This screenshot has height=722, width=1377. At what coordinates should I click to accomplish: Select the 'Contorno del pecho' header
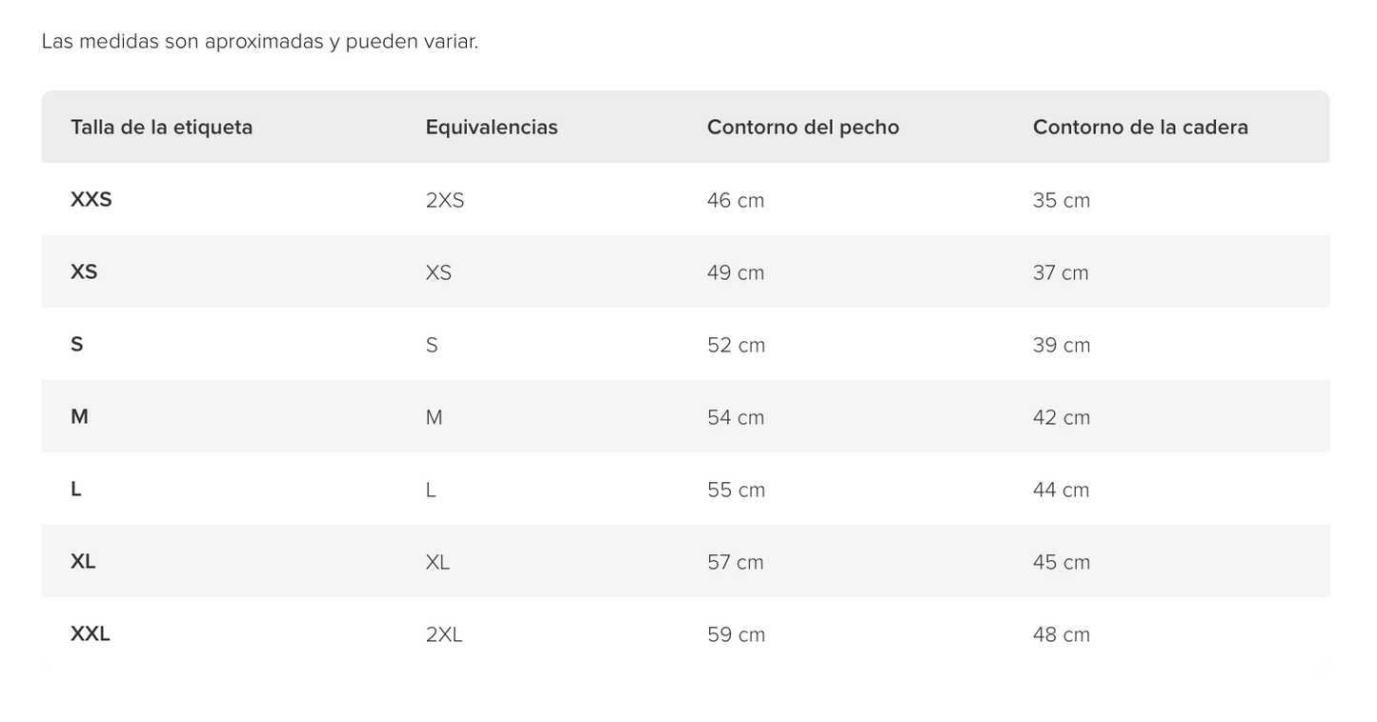point(802,127)
